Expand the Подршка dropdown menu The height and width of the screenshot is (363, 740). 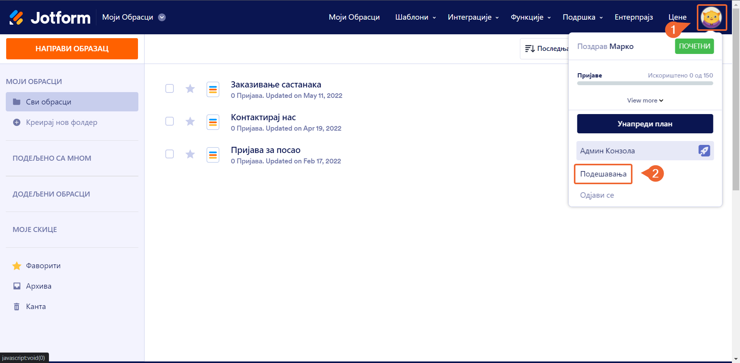pos(583,17)
